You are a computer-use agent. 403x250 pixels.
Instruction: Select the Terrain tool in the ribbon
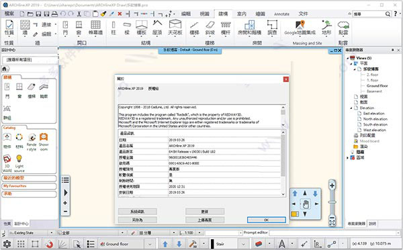[x=326, y=28]
